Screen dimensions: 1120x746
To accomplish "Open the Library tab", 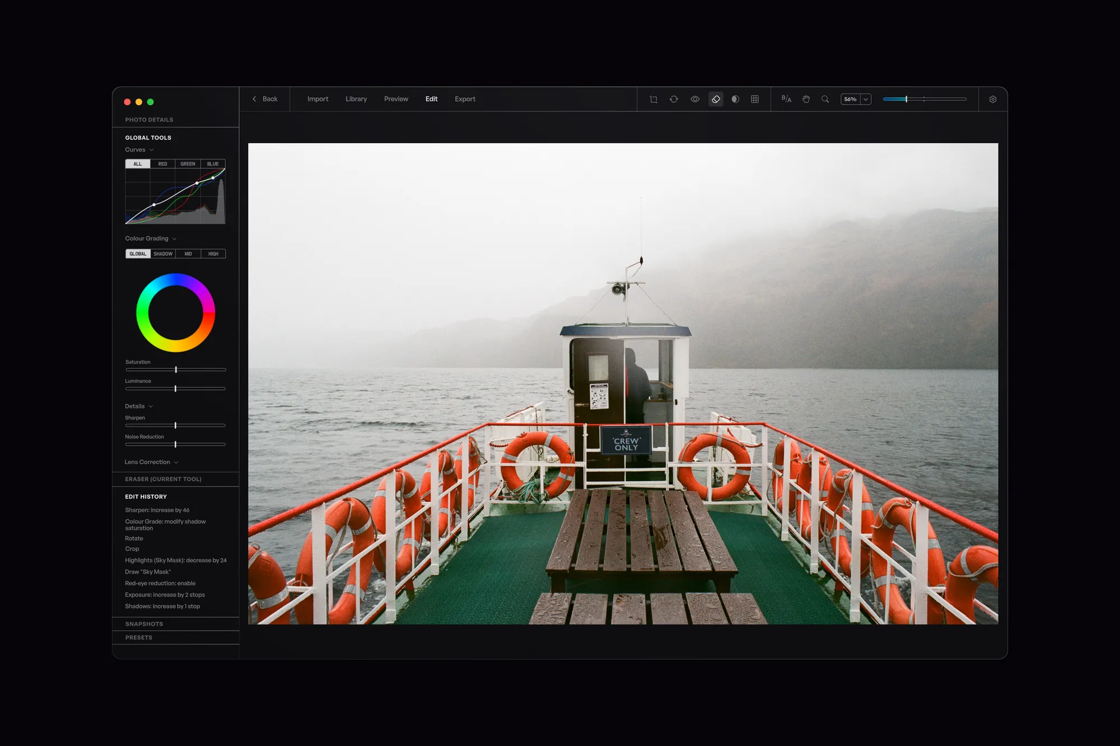I will 356,99.
